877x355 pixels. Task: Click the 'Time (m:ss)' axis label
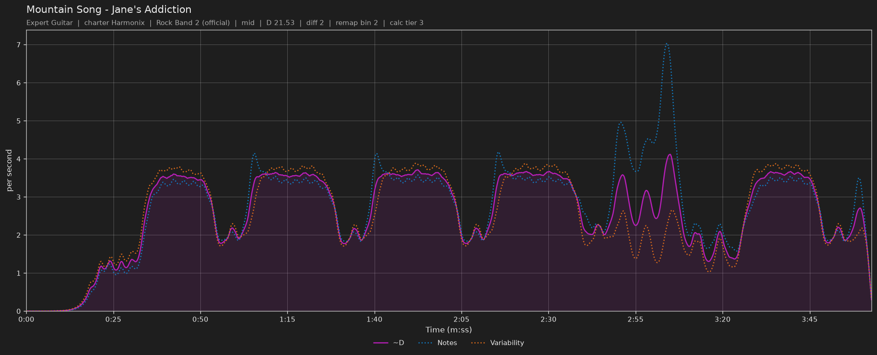[x=449, y=330]
